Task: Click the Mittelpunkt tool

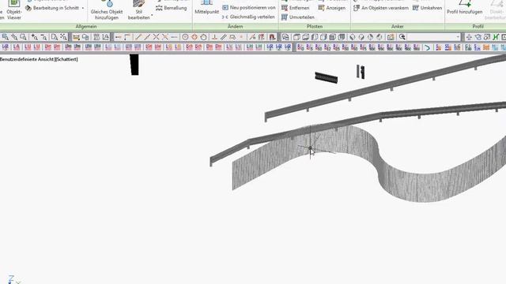Action: tap(207, 8)
